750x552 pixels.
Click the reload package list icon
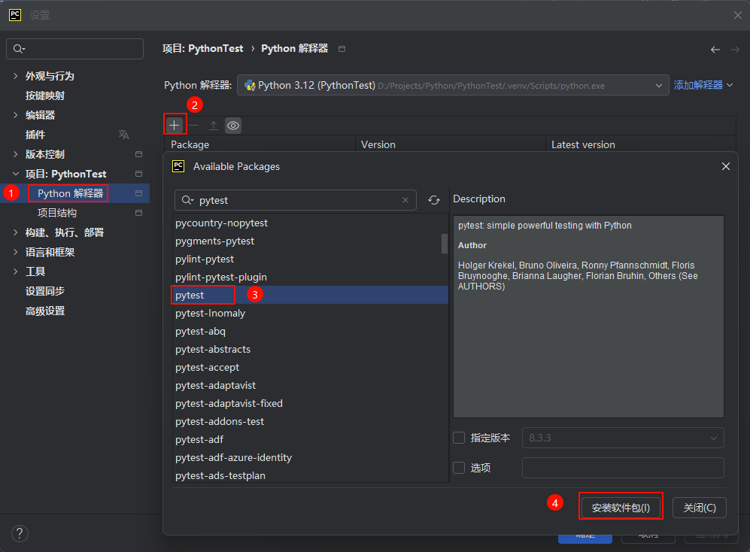click(434, 200)
